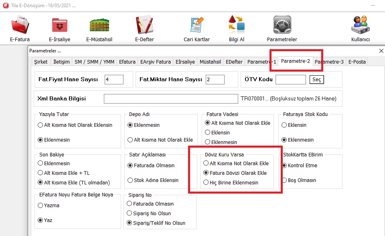Choose 'Boş Olmasın' under StokKartta EBirim
This screenshot has width=385, height=236.
(x=284, y=180)
